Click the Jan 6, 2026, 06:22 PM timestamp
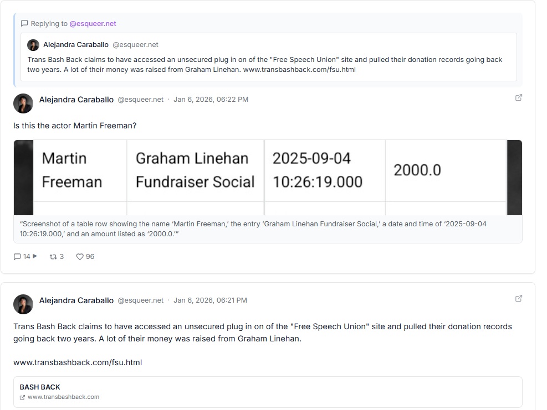Viewport: 547px width, 410px height. (x=211, y=100)
